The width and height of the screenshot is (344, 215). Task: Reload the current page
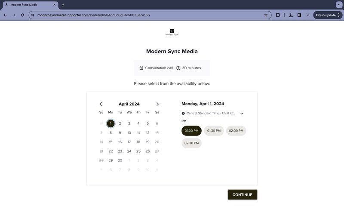(x=22, y=15)
